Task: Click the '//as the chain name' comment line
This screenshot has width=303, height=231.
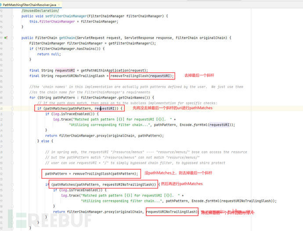Action: click(x=90, y=92)
